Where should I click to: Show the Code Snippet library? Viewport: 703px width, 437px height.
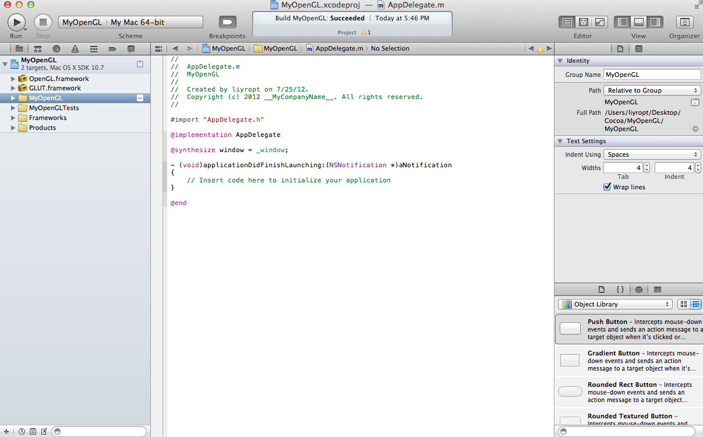pyautogui.click(x=620, y=290)
